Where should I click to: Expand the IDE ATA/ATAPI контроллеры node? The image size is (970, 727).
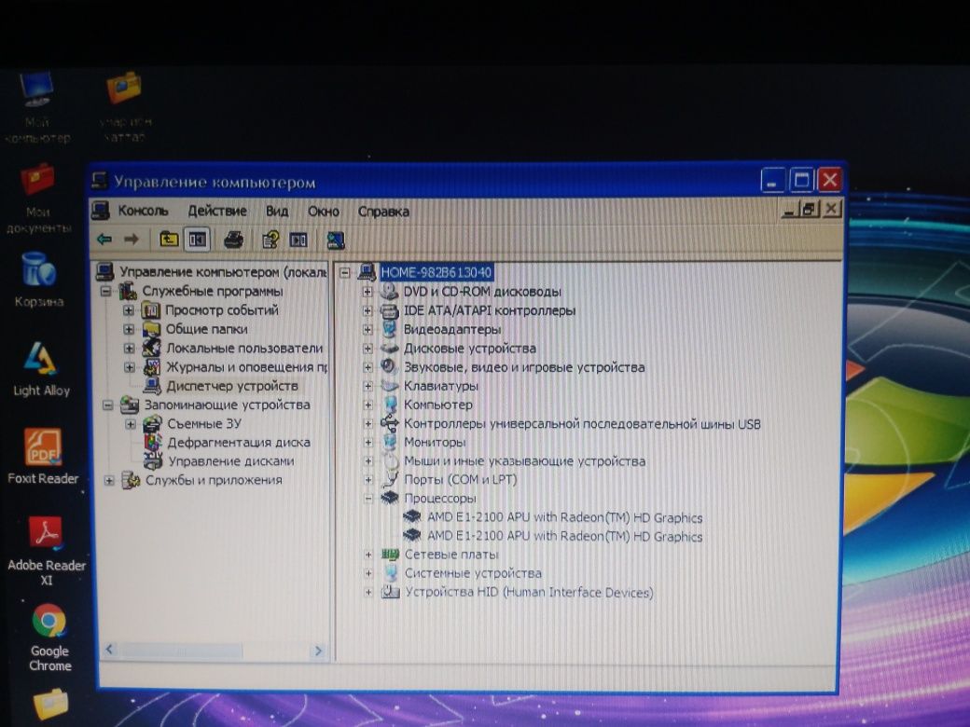point(367,310)
